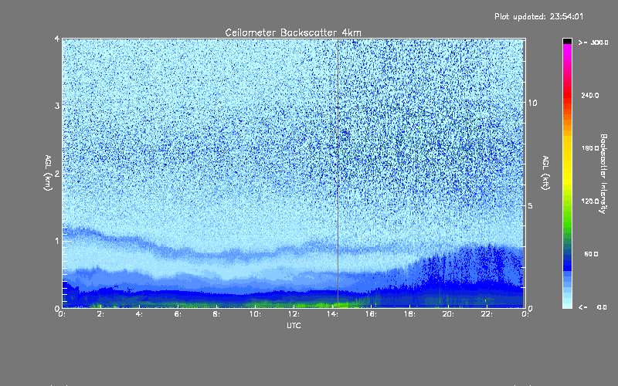Click the magenta section near the colorbar top
Screen dimensions: 618x386
coord(567,53)
